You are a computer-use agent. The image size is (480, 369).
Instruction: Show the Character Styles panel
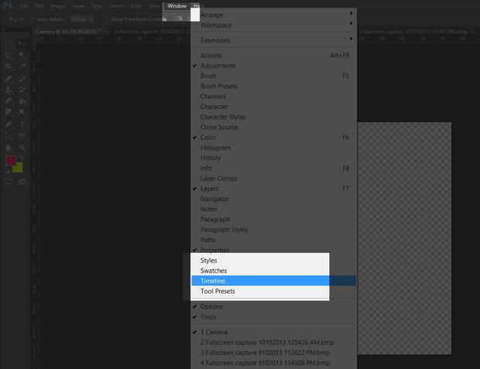(273, 117)
